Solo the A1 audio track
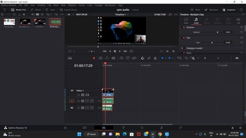 (x=87, y=101)
